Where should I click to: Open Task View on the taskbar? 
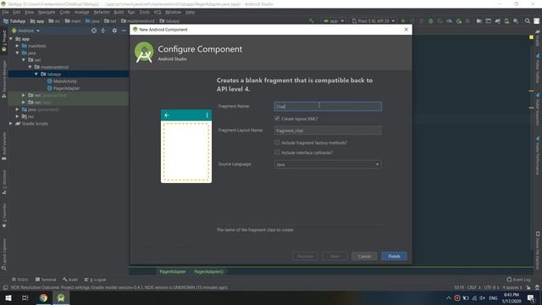tap(25, 297)
